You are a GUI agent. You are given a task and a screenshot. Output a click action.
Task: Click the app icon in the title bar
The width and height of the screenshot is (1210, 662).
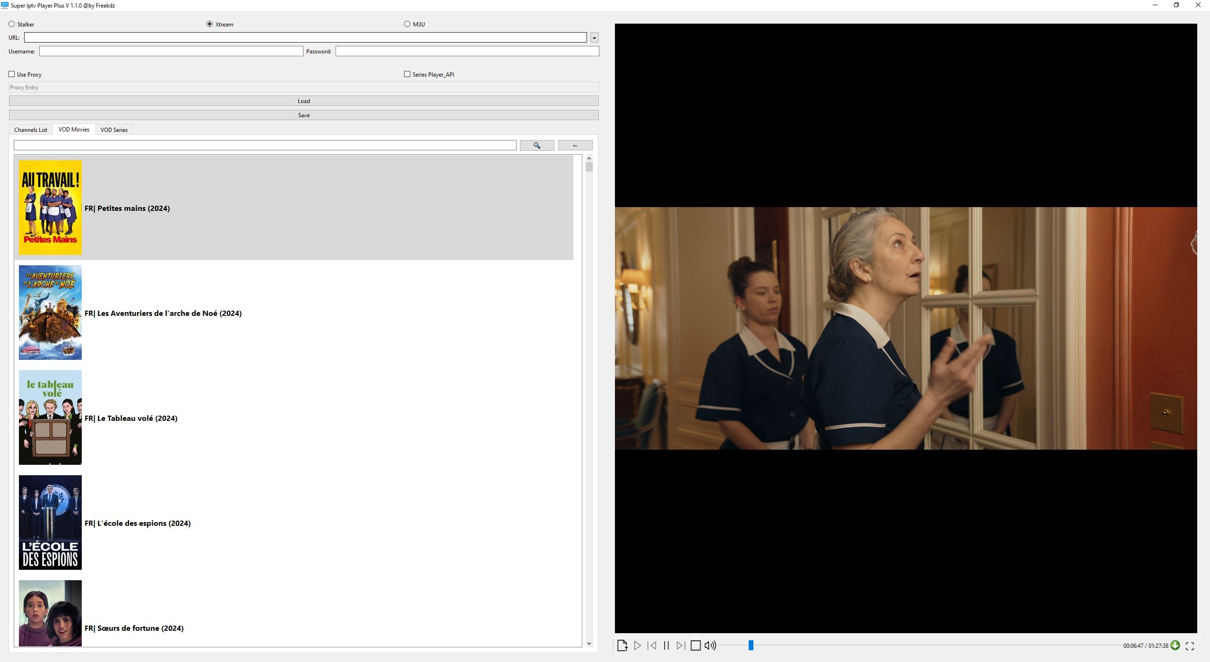click(5, 5)
